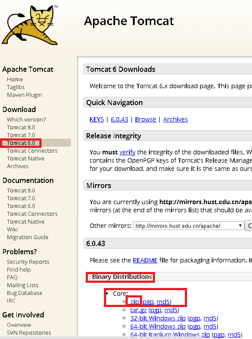Open Mailing Lists link
252x339 pixels.
click(x=23, y=285)
